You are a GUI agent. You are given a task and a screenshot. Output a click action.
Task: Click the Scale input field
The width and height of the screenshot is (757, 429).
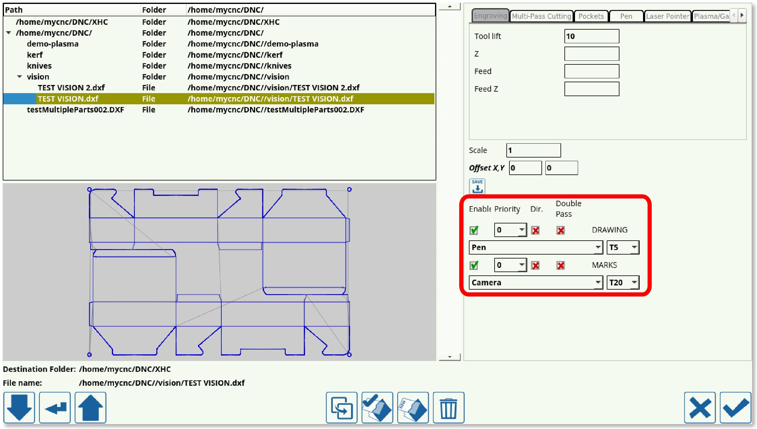pyautogui.click(x=533, y=150)
